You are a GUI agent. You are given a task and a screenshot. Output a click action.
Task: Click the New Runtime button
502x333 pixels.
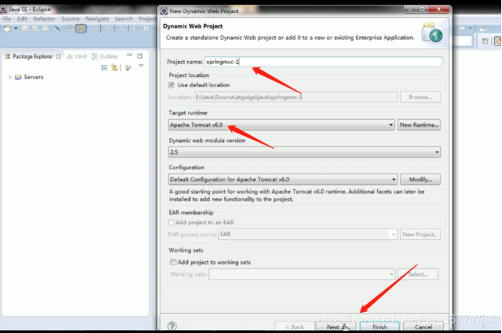pyautogui.click(x=419, y=125)
